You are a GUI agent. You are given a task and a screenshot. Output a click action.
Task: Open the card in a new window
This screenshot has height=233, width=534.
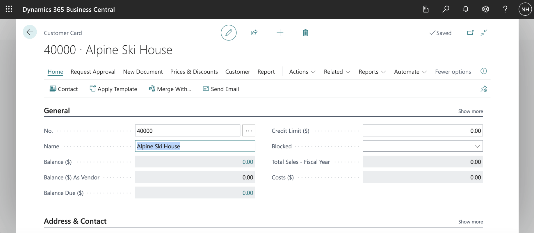(470, 33)
